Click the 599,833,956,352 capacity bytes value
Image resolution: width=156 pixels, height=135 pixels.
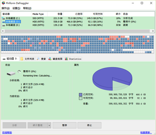click(118, 104)
